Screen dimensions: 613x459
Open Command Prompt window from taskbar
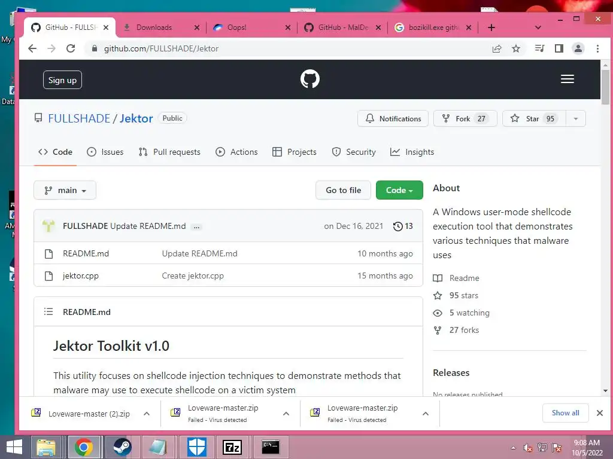271,447
